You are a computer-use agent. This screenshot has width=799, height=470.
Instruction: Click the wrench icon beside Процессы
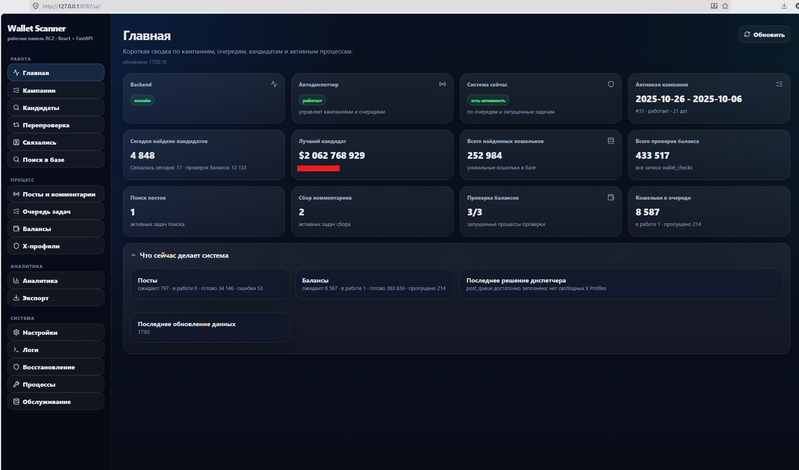16,384
